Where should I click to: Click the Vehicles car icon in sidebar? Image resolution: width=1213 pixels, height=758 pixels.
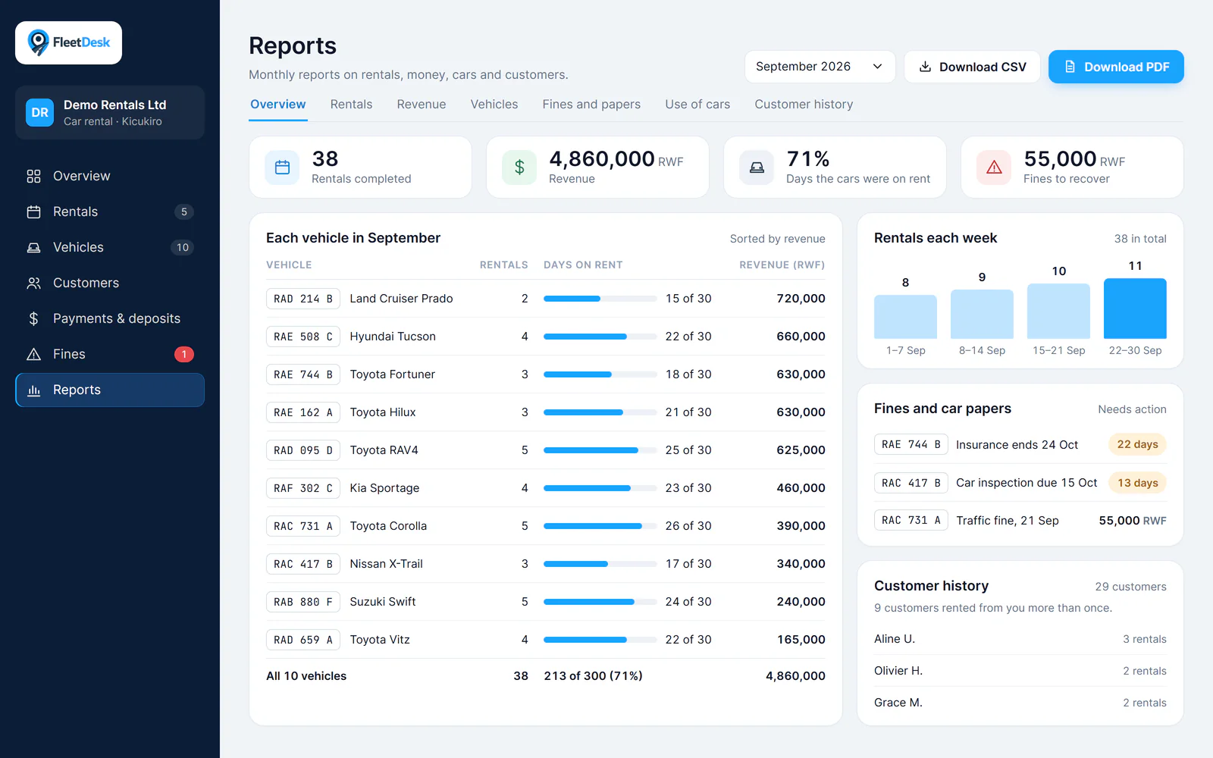coord(33,247)
